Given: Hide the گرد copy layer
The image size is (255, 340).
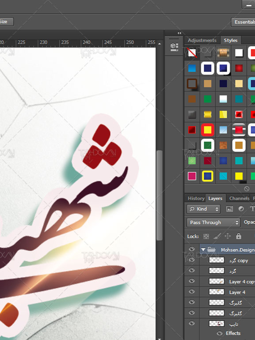Looking at the screenshot, I should click(192, 260).
